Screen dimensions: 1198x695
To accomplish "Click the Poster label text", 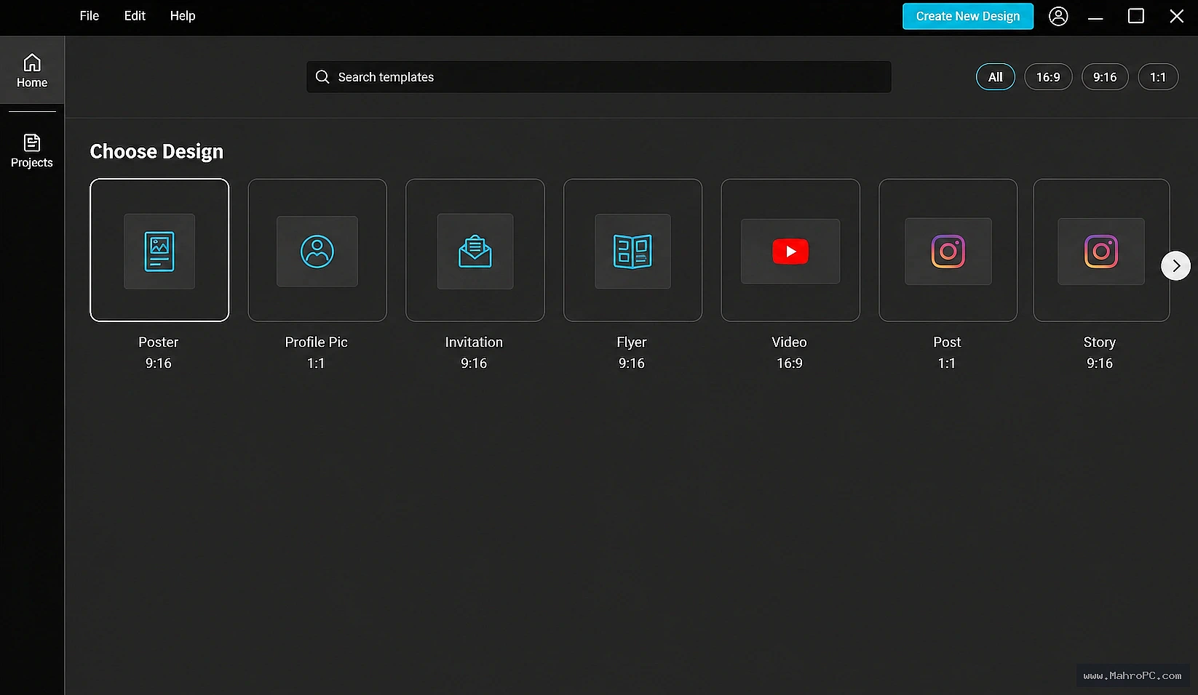I will point(159,342).
